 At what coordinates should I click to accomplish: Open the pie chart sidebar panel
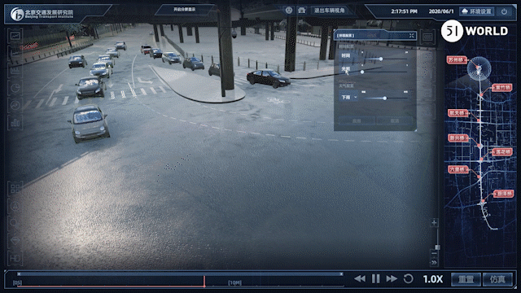coord(15,88)
